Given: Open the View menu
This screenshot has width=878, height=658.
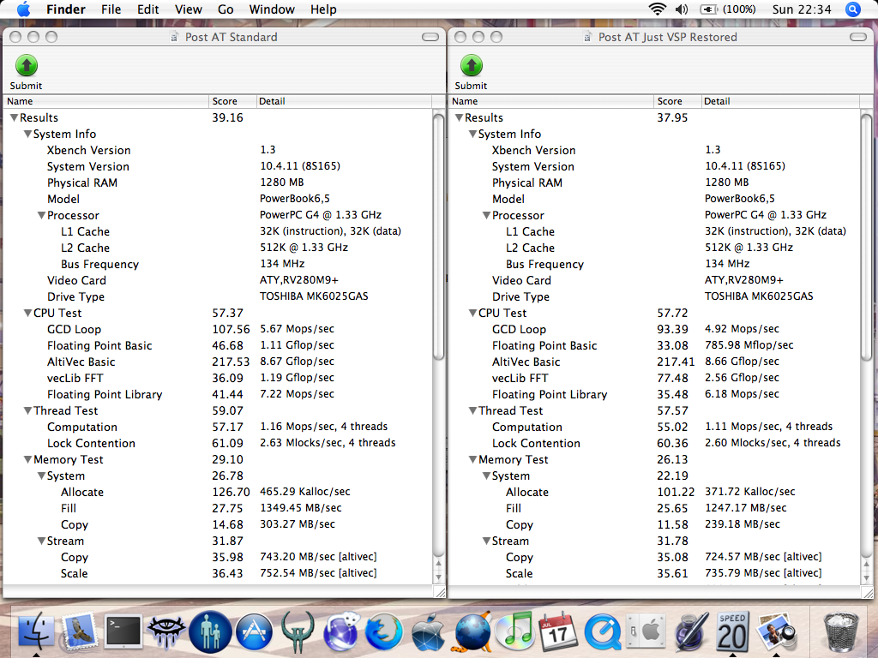Looking at the screenshot, I should pyautogui.click(x=188, y=9).
